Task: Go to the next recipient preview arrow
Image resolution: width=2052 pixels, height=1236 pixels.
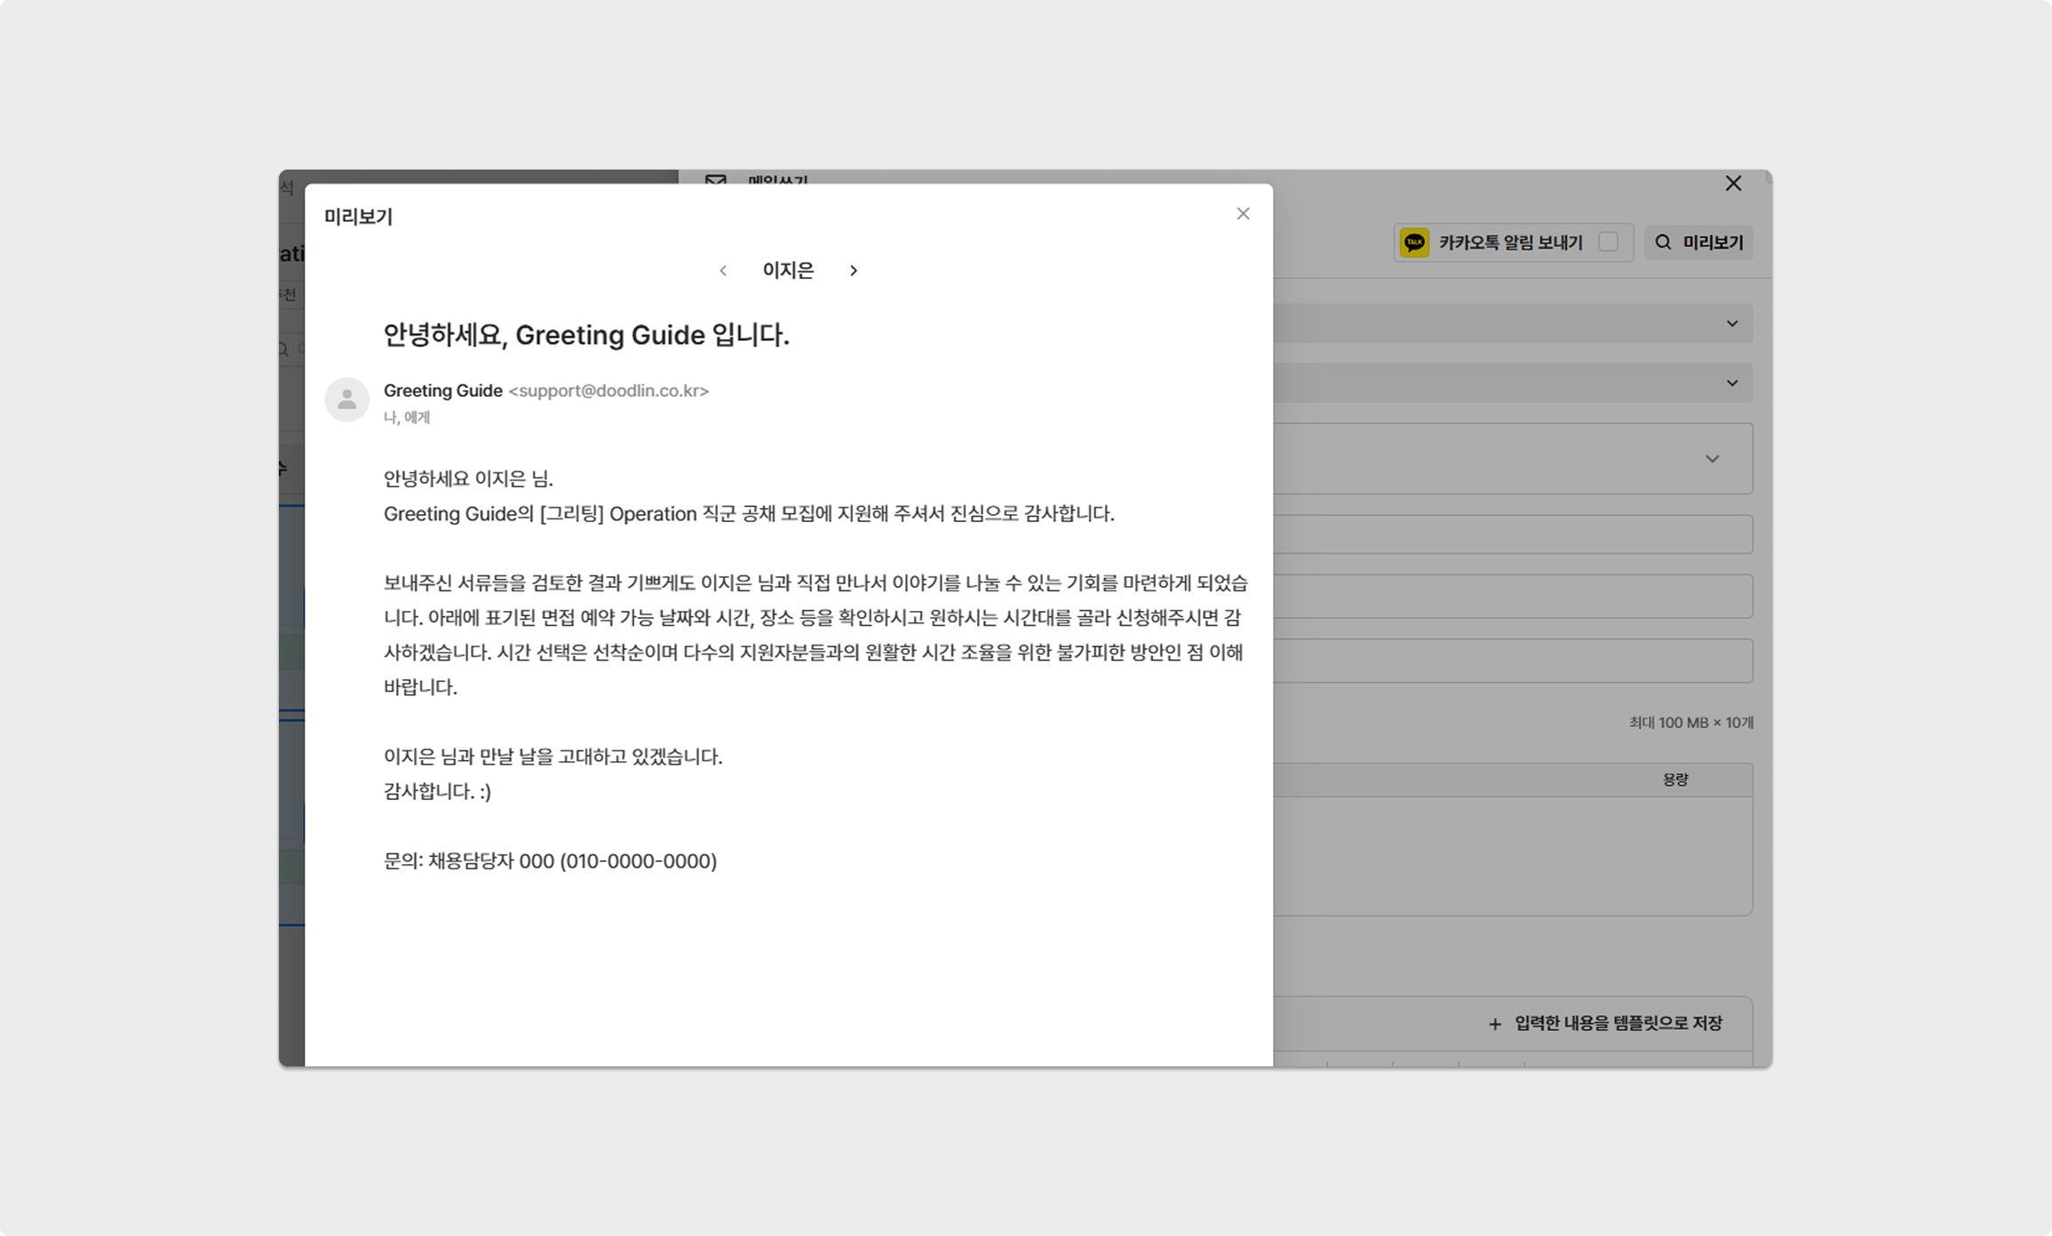Action: tap(854, 271)
